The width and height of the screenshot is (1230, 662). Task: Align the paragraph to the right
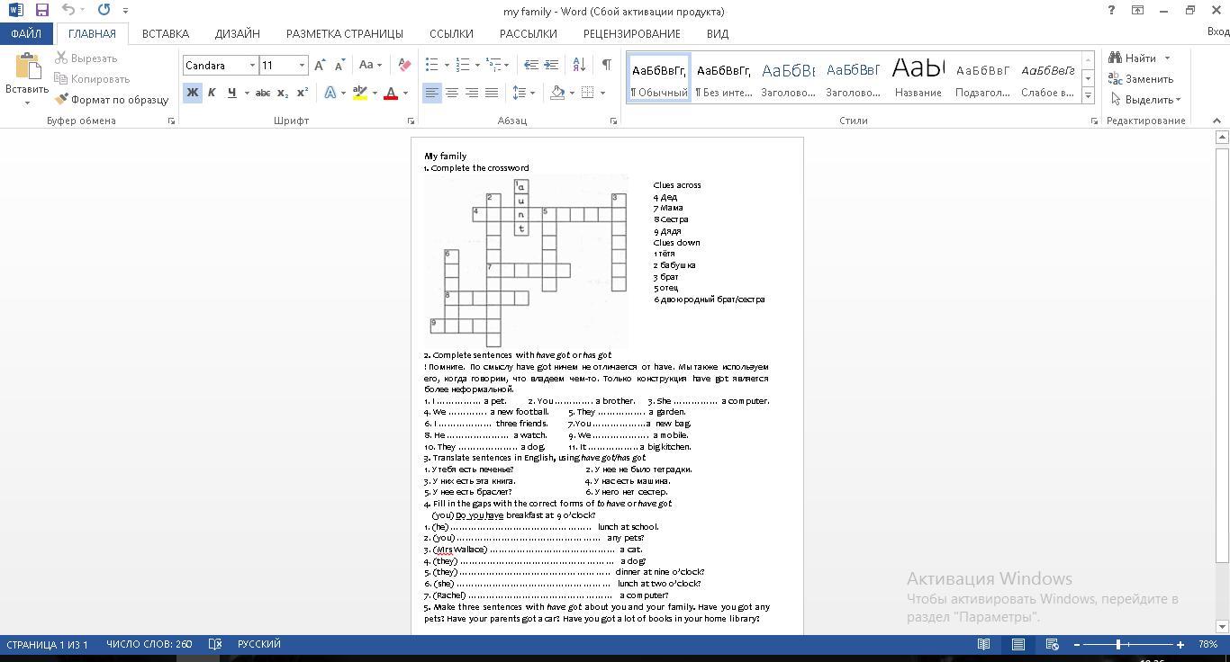coord(472,93)
